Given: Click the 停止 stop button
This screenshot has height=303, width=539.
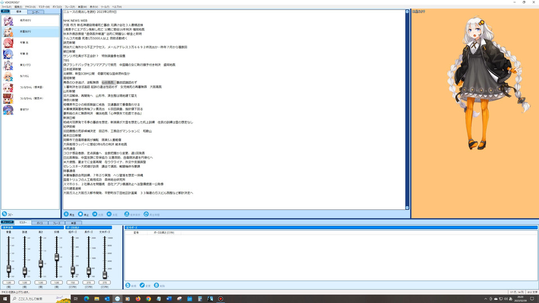Looking at the screenshot, I should point(80,214).
